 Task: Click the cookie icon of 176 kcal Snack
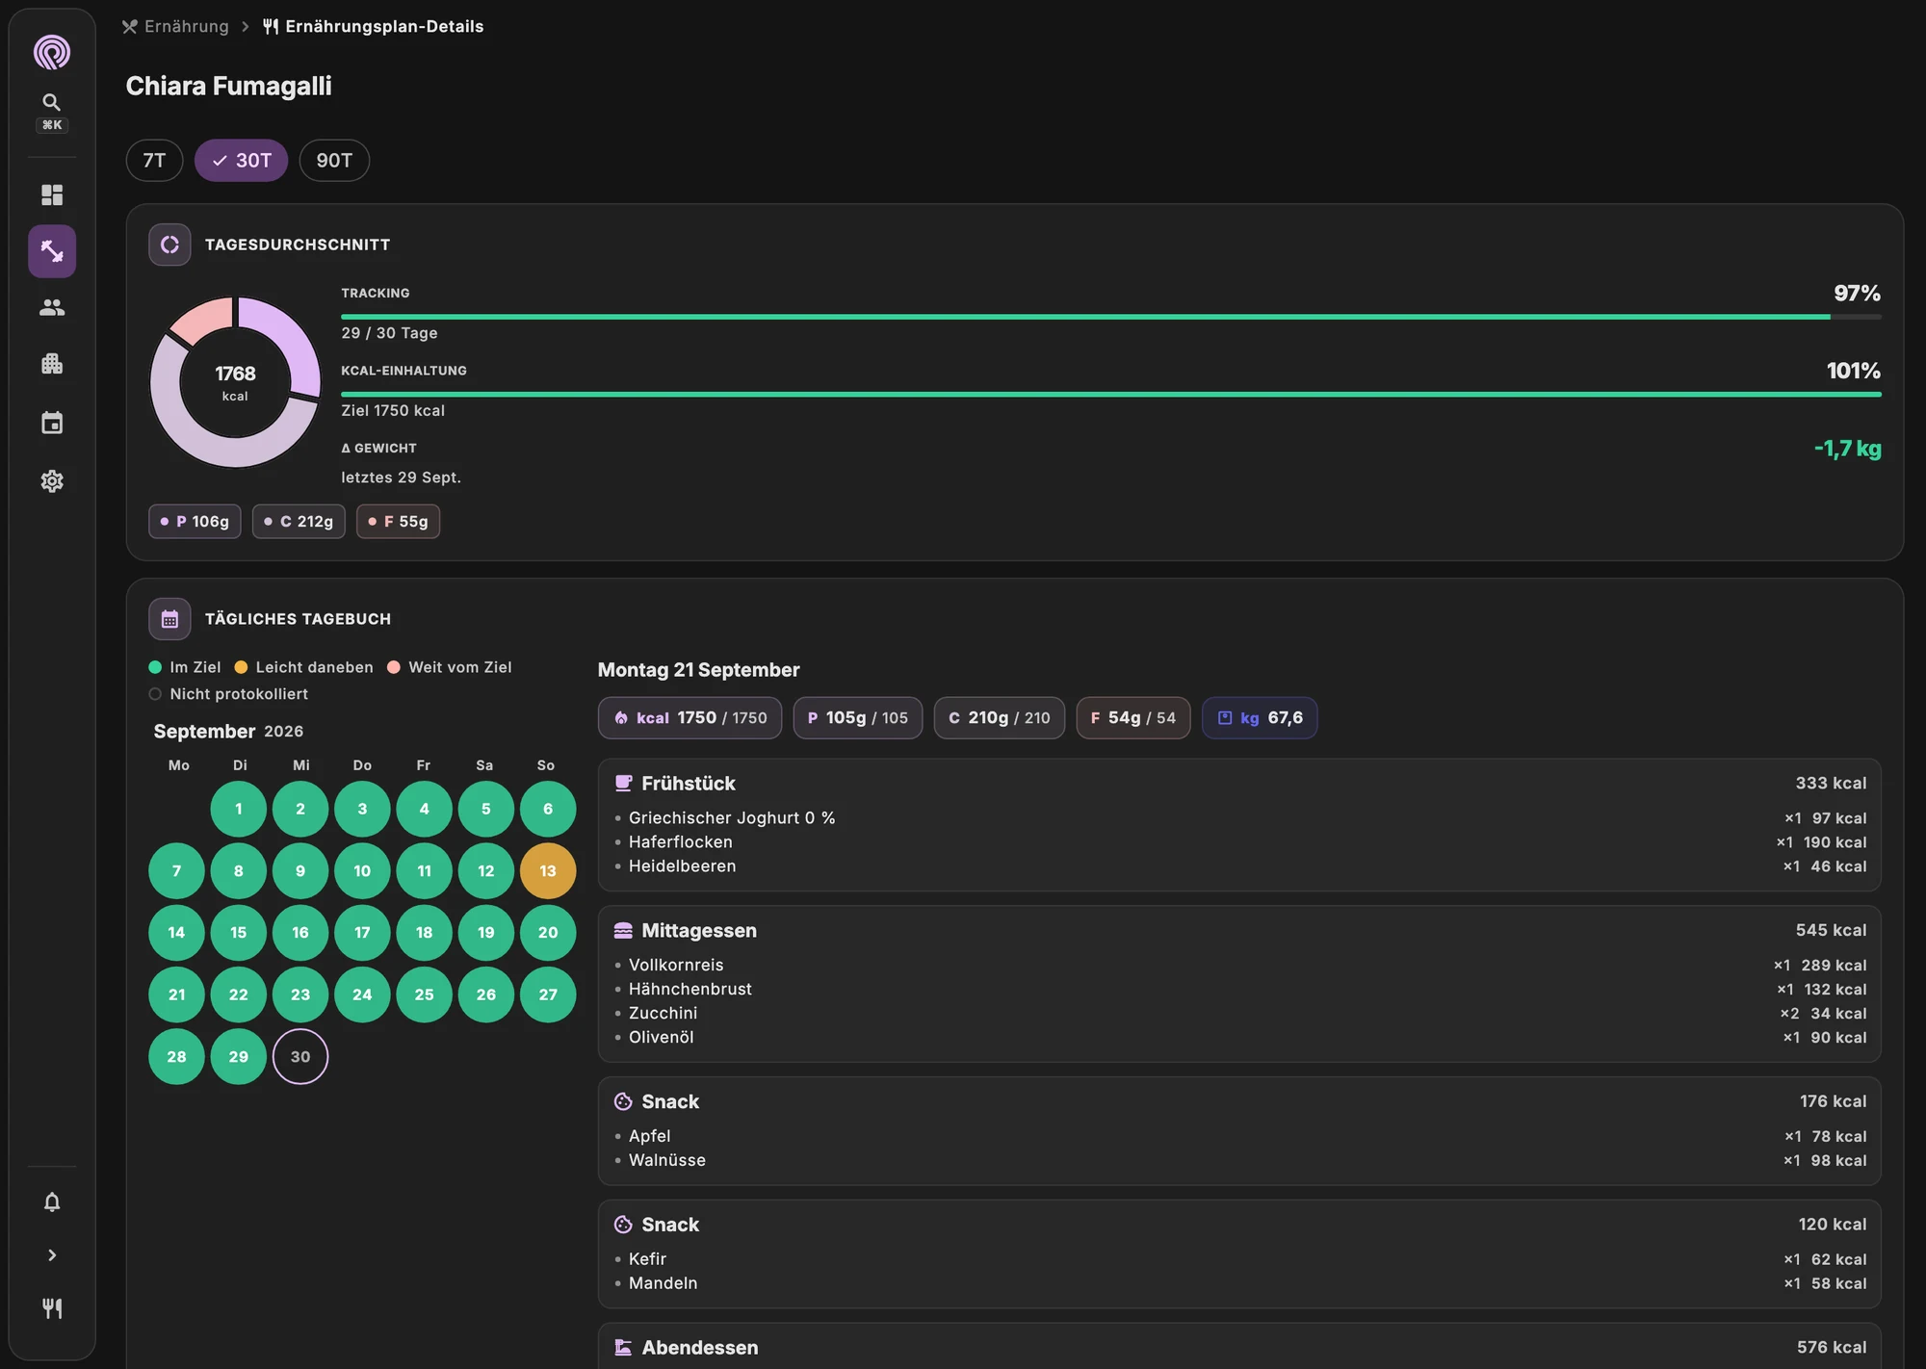pos(624,1101)
